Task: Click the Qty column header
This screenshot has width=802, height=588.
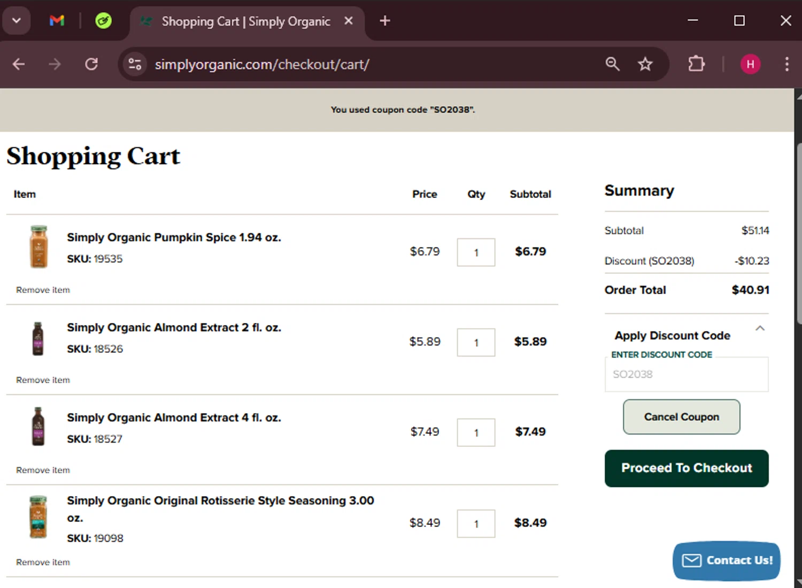Action: pos(476,194)
